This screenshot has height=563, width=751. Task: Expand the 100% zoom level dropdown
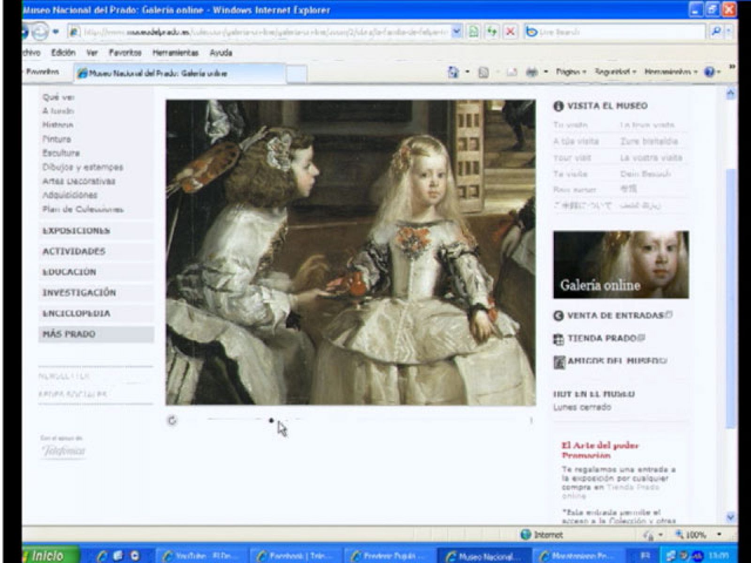point(719,535)
